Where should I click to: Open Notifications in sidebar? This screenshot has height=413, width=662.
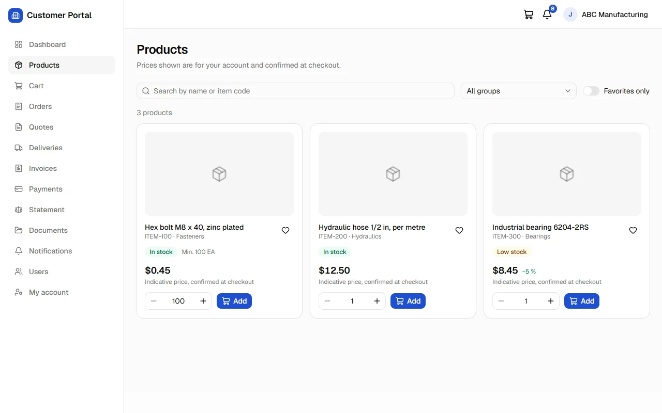62,251
